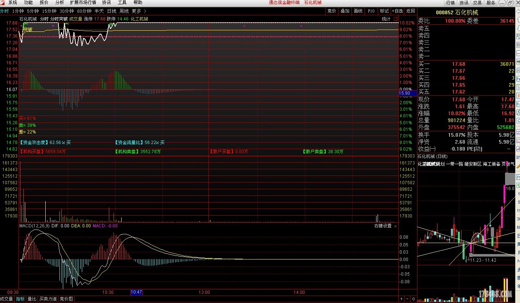The image size is (520, 303).
Task: Click stock title 000852 石化机械
Action: coord(457,12)
